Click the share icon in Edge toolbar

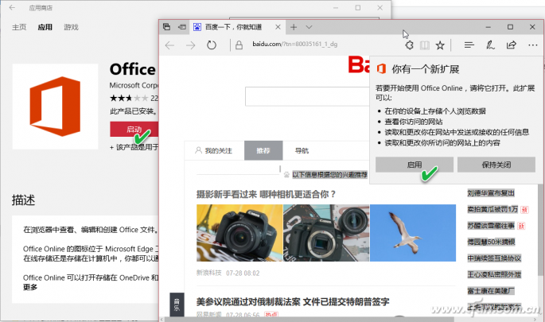[512, 45]
